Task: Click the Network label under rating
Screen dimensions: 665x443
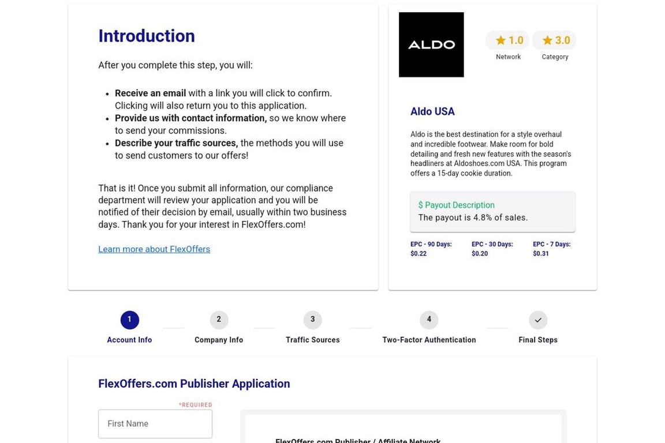Action: click(x=508, y=57)
